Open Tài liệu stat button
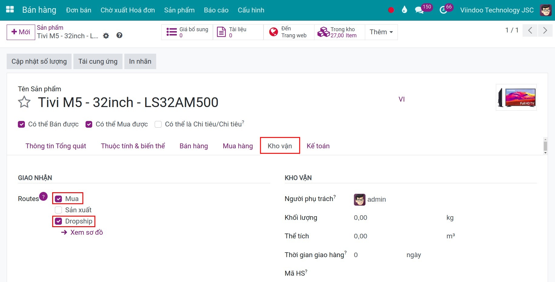This screenshot has width=555, height=282. (238, 32)
